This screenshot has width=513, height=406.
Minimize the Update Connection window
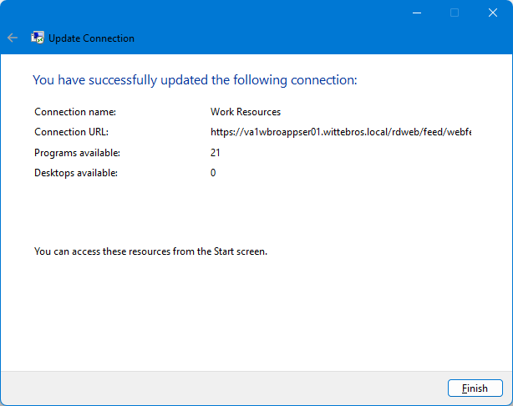pos(417,13)
